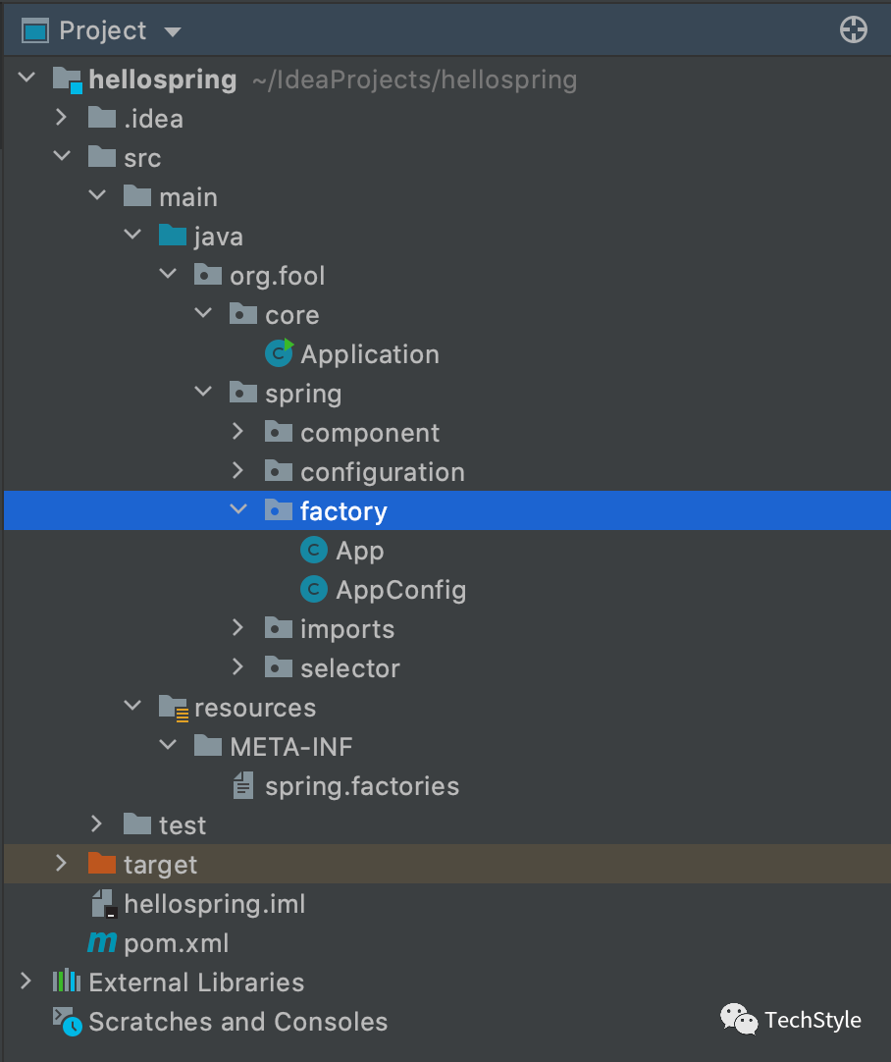This screenshot has height=1062, width=891.
Task: Click the locate-in-project crosshair icon
Action: tap(854, 30)
